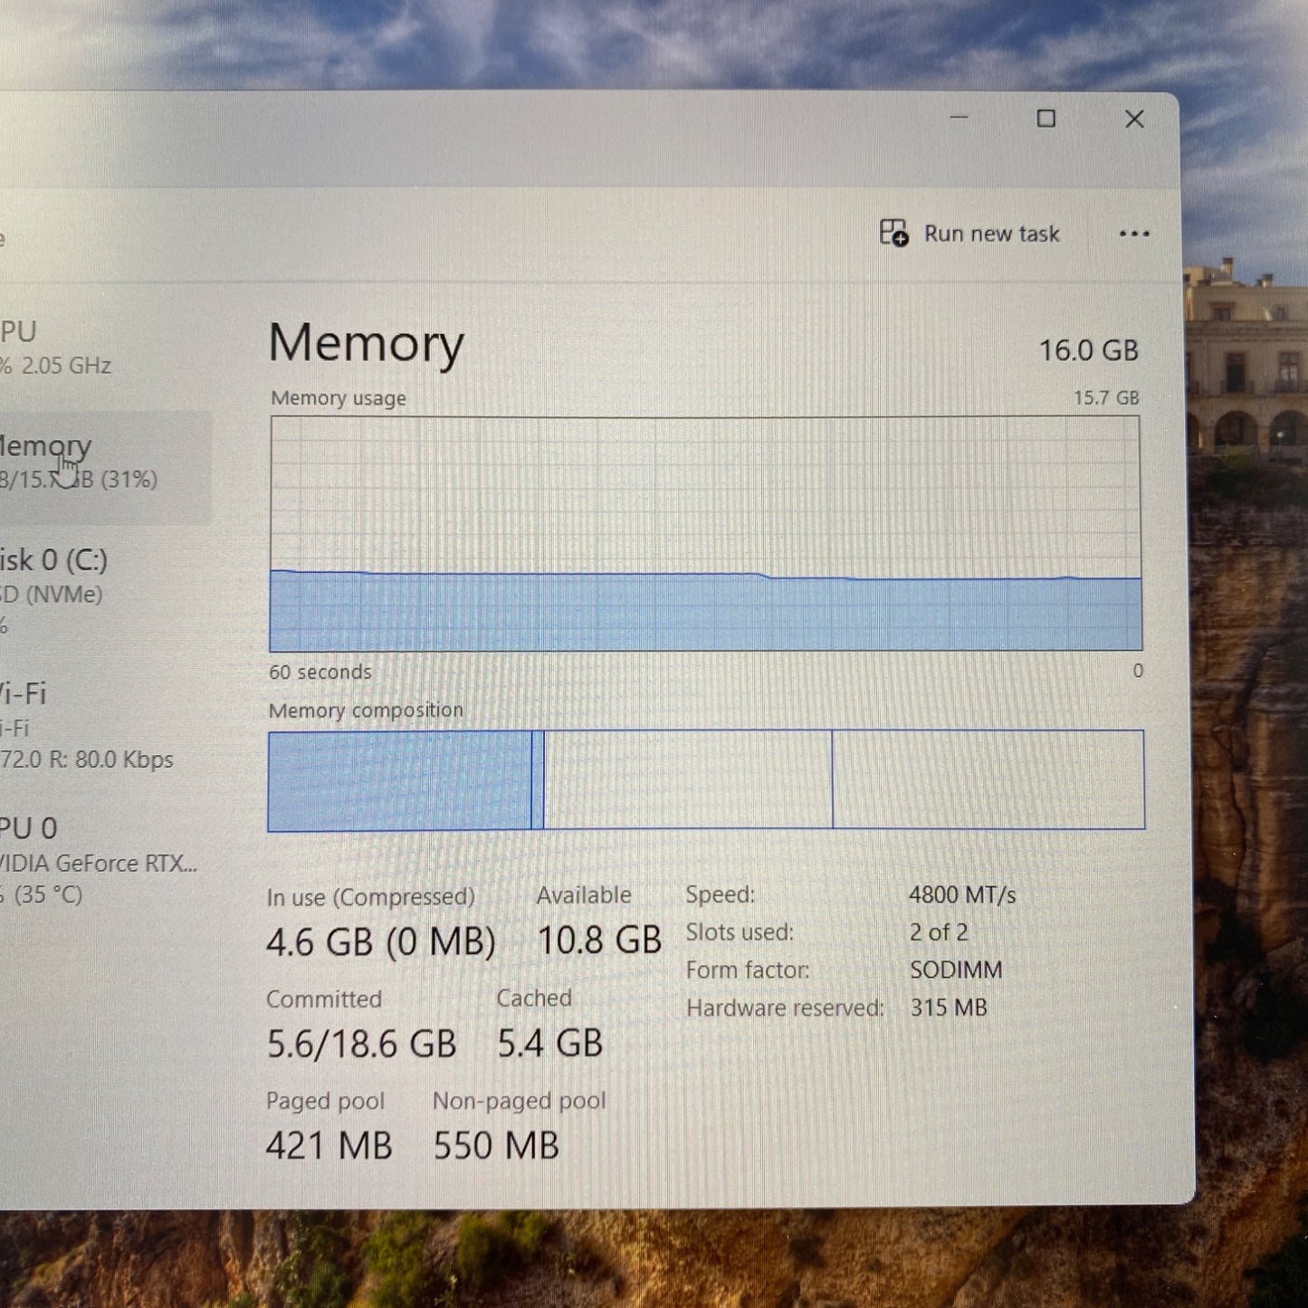
Task: Close the Task Manager window
Action: pos(1134,119)
